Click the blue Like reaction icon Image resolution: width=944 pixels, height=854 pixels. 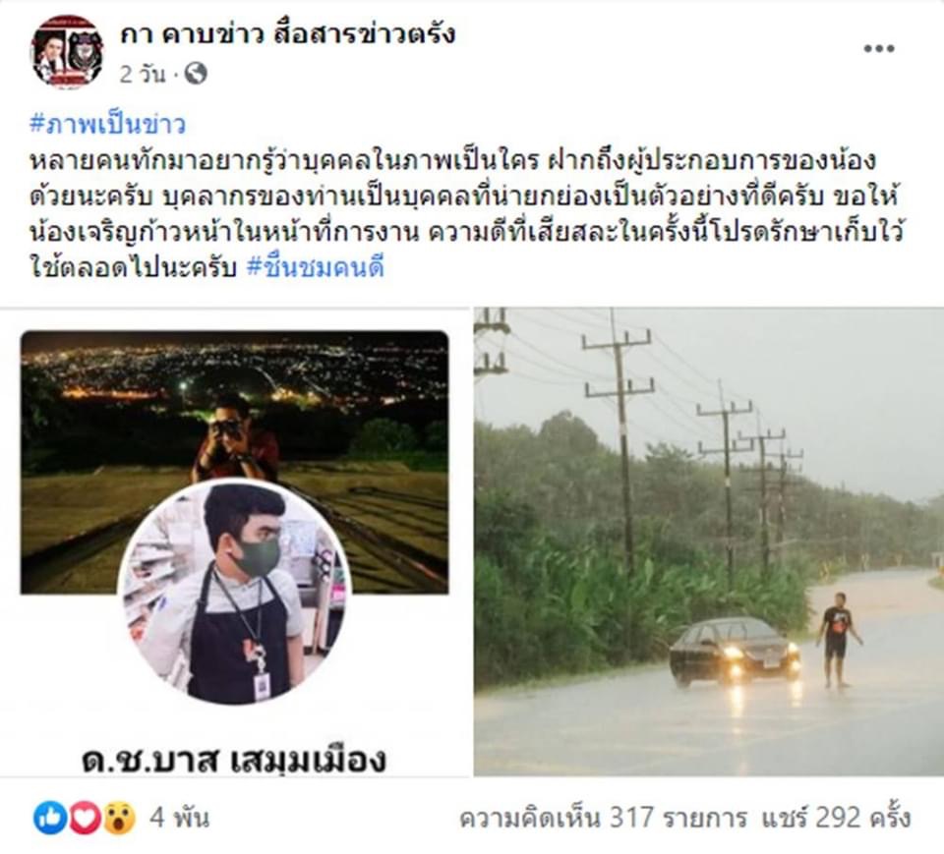point(49,818)
